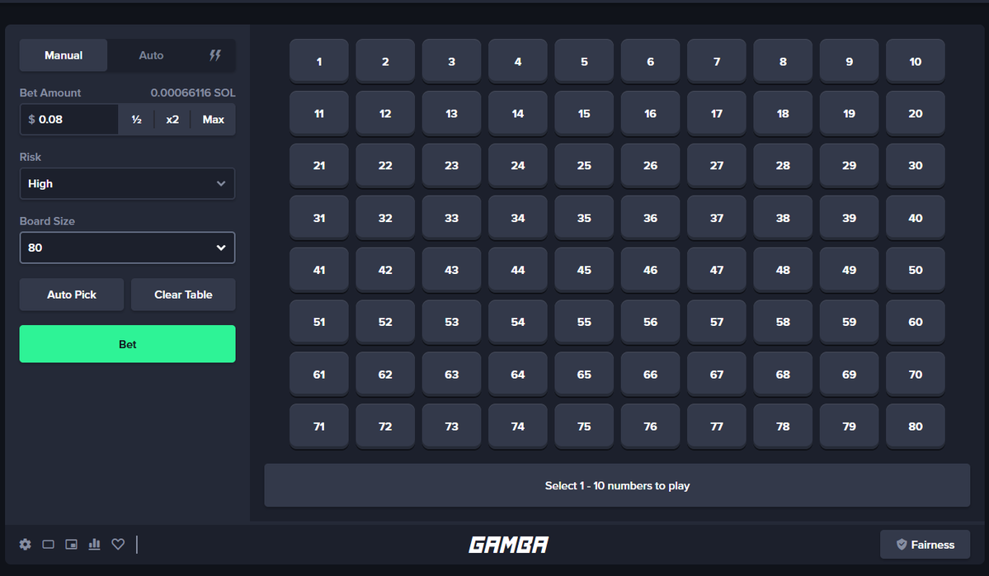Viewport: 989px width, 576px height.
Task: Open the Board Size dropdown showing 80
Action: pos(127,248)
